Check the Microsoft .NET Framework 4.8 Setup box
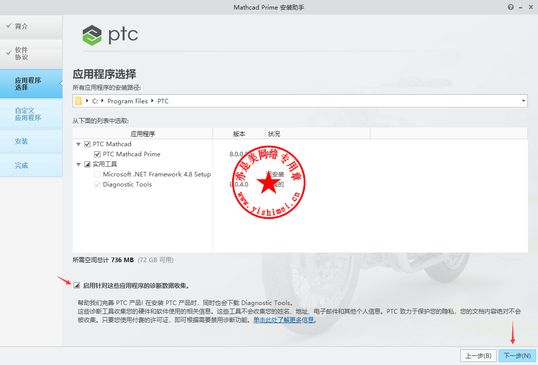The image size is (538, 365). (x=97, y=174)
